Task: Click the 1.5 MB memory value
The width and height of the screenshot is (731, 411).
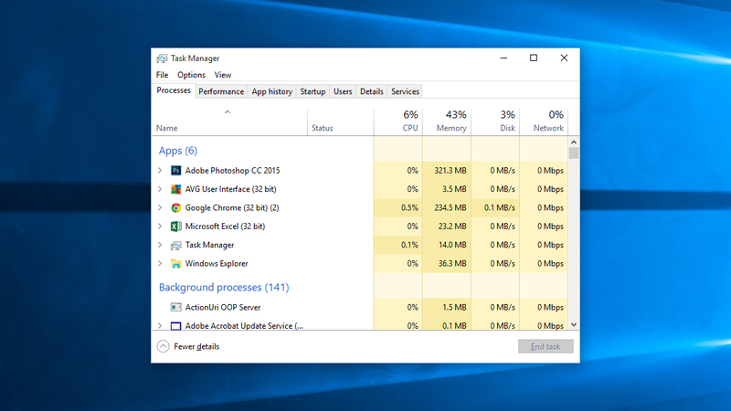Action: coord(454,307)
